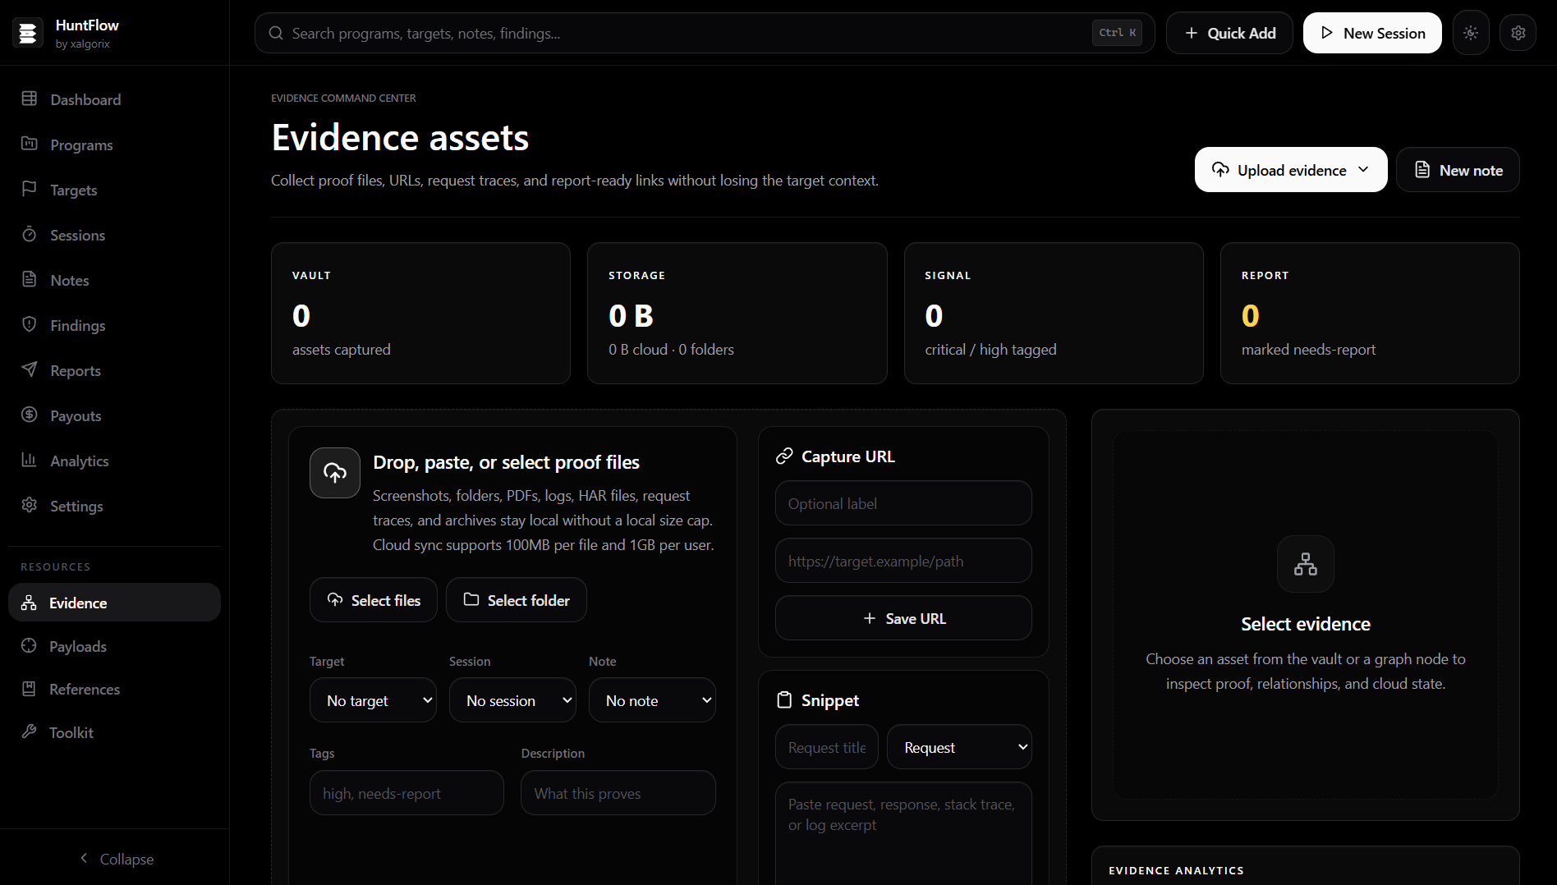Click the SIGNAL critical / high tagged card
The width and height of the screenshot is (1557, 885).
coord(1054,313)
